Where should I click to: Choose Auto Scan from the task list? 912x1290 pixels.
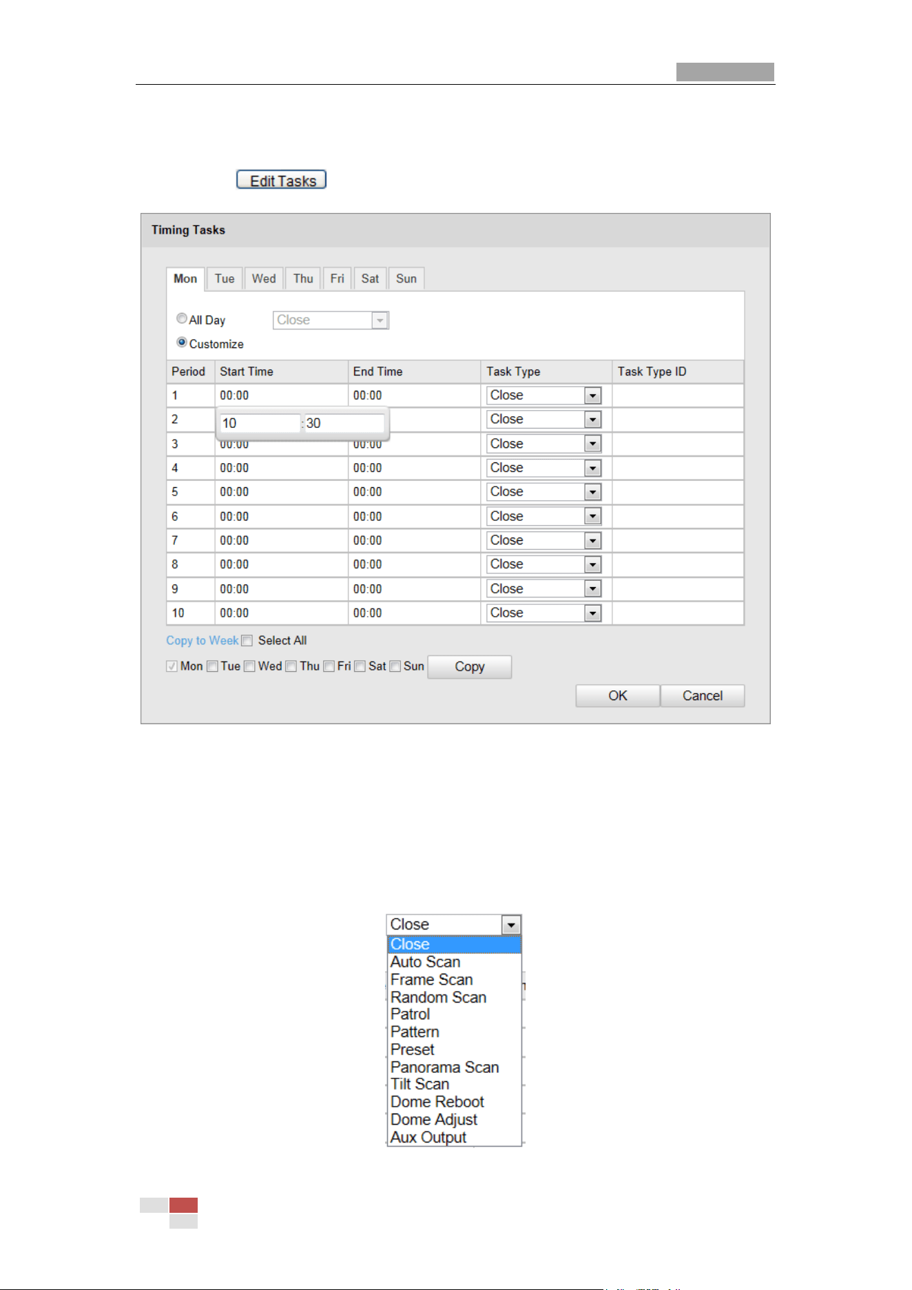tap(455, 962)
